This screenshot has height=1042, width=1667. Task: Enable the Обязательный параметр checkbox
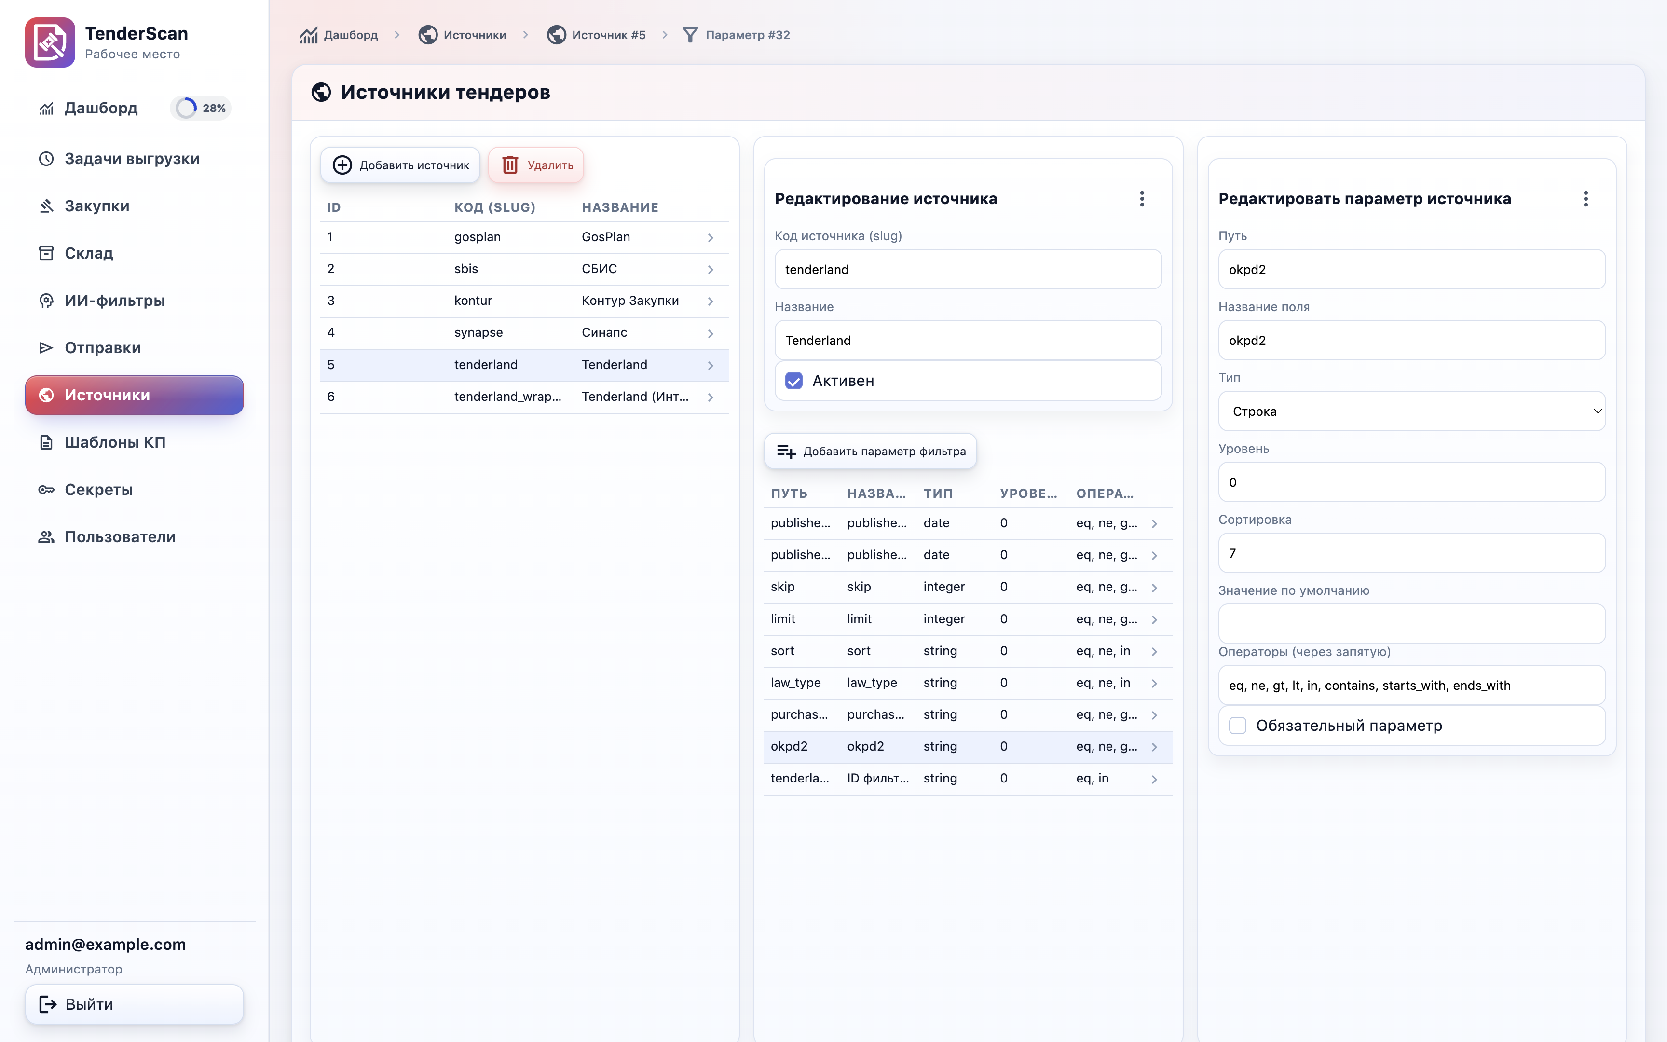(1237, 726)
